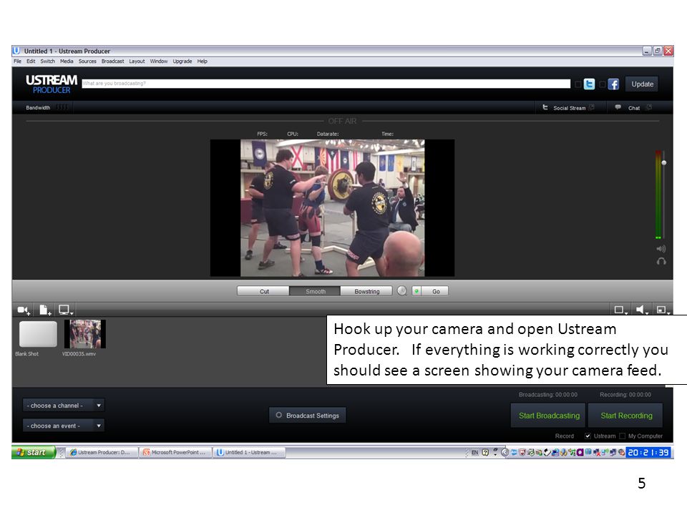Select the Blank Shot thumbnail
The height and width of the screenshot is (515, 687).
pos(38,334)
